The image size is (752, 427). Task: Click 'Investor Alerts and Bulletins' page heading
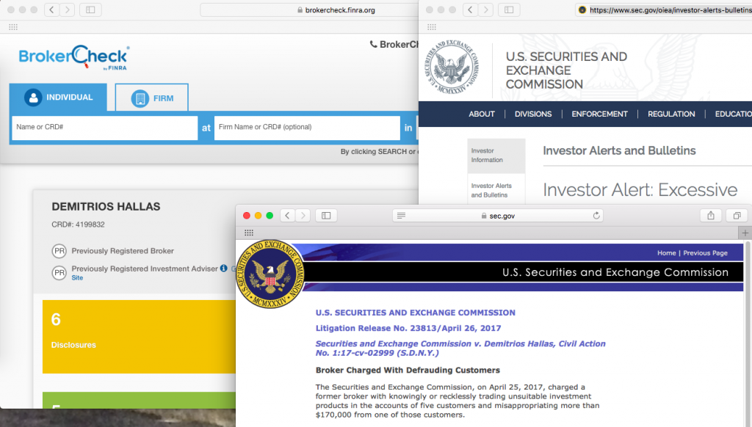tap(619, 150)
